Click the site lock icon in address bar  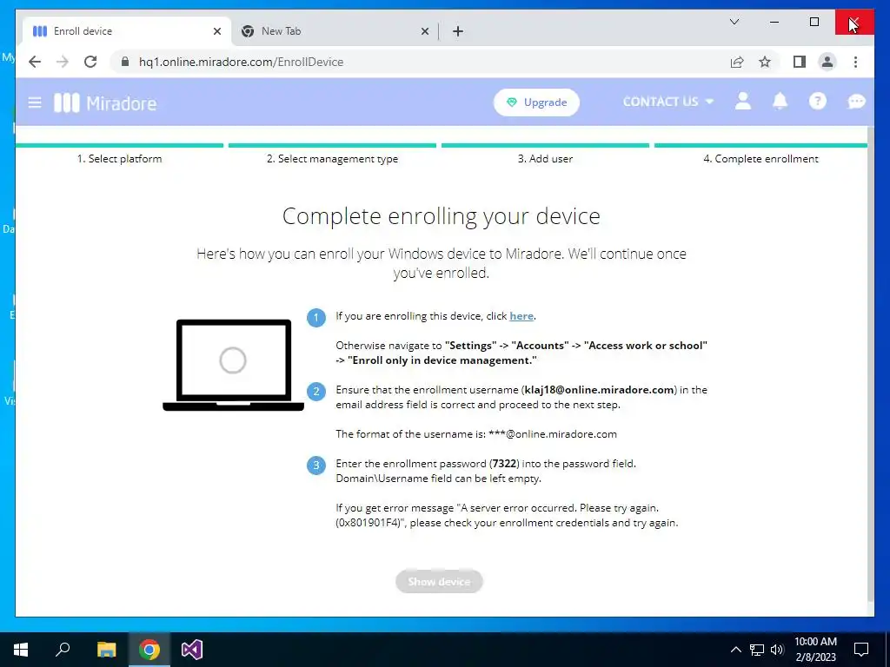pyautogui.click(x=125, y=62)
